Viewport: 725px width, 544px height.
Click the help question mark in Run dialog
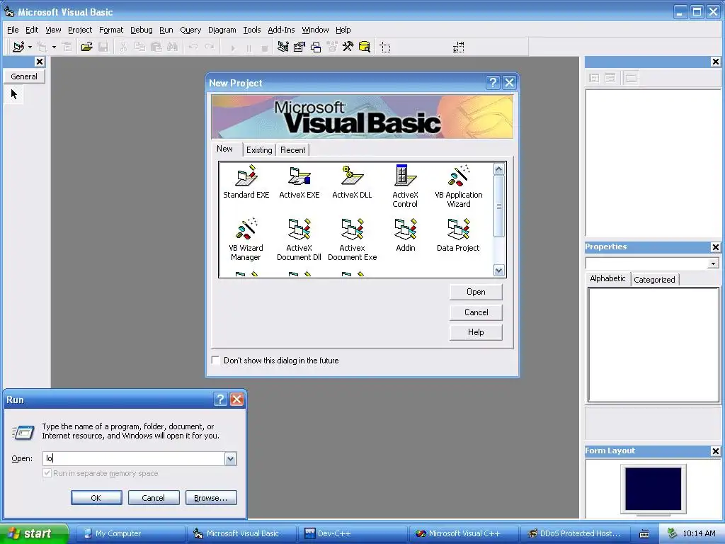pos(221,399)
